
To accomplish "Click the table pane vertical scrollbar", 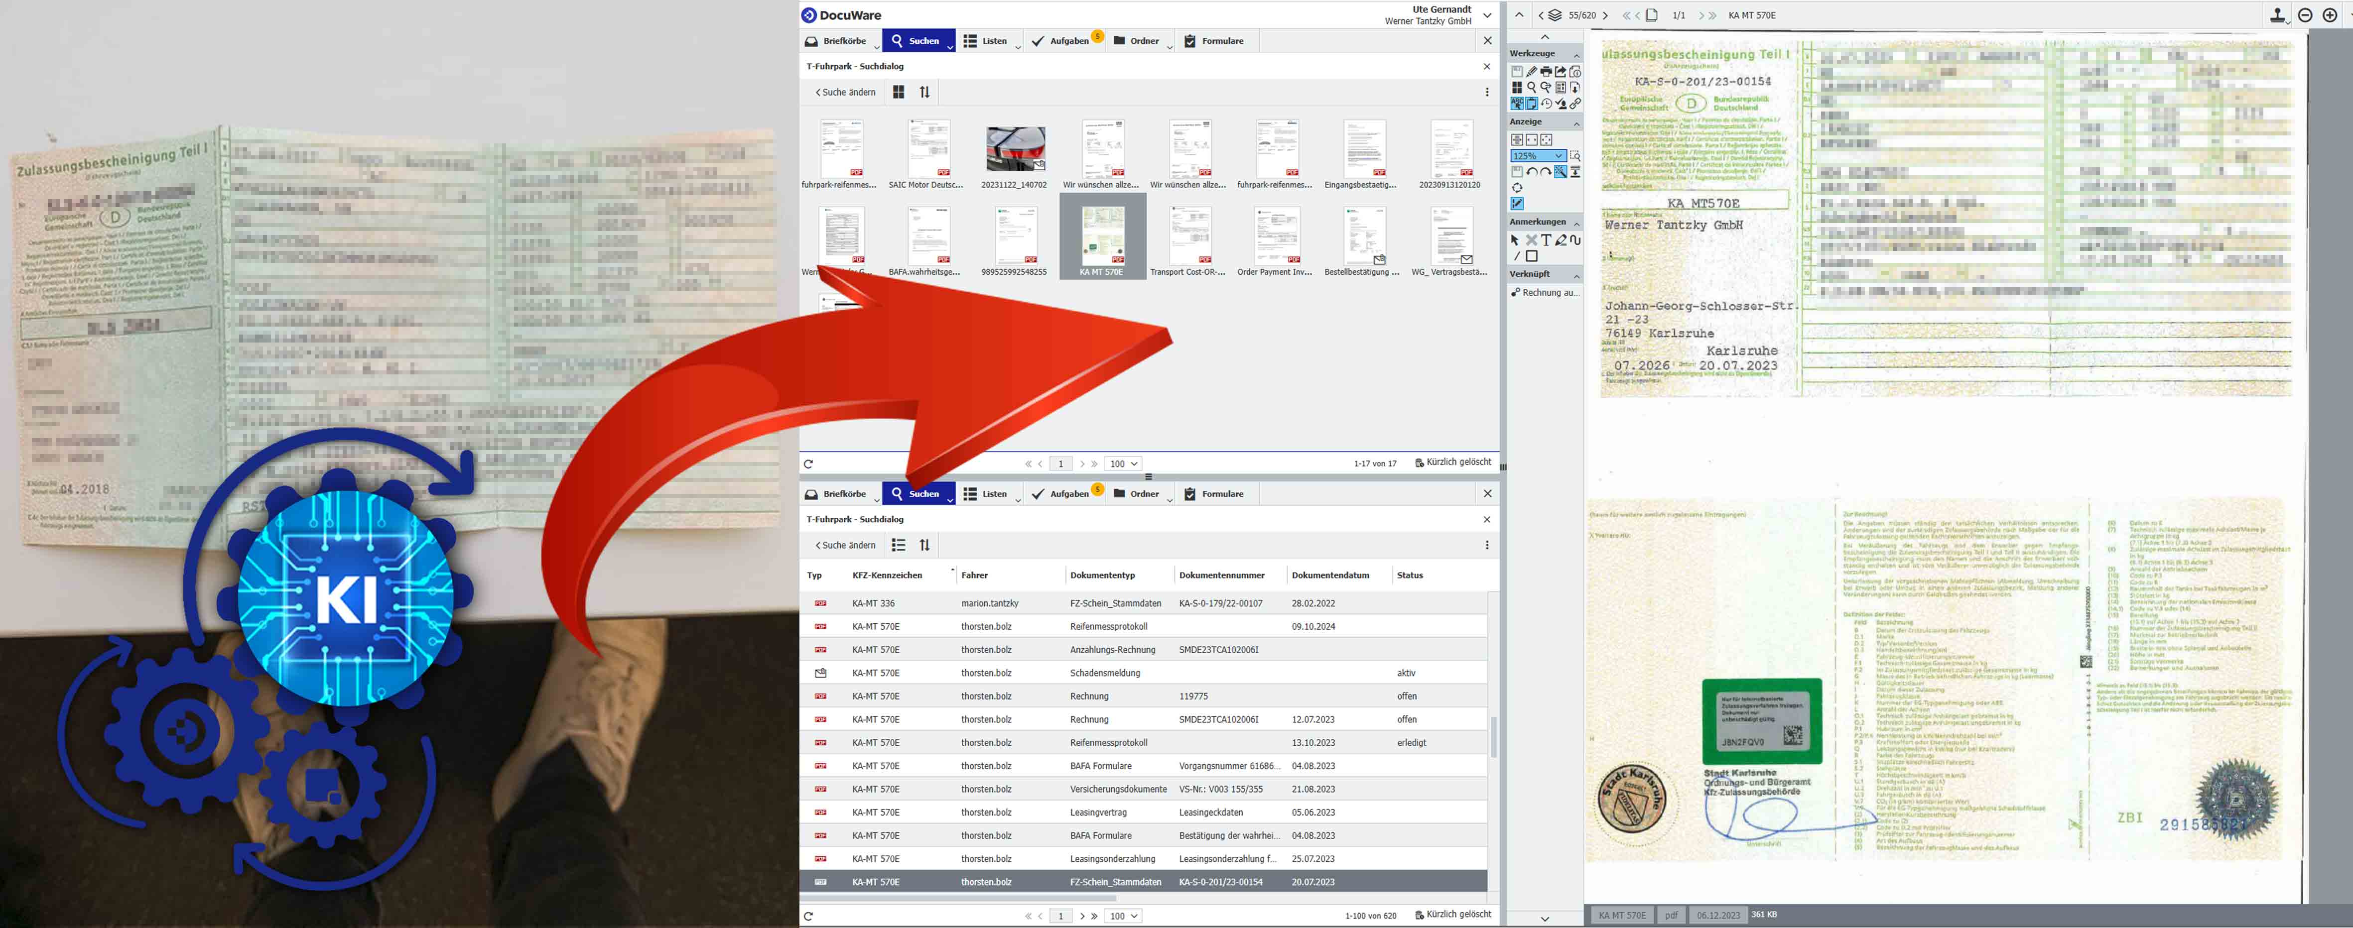I will point(1493,737).
